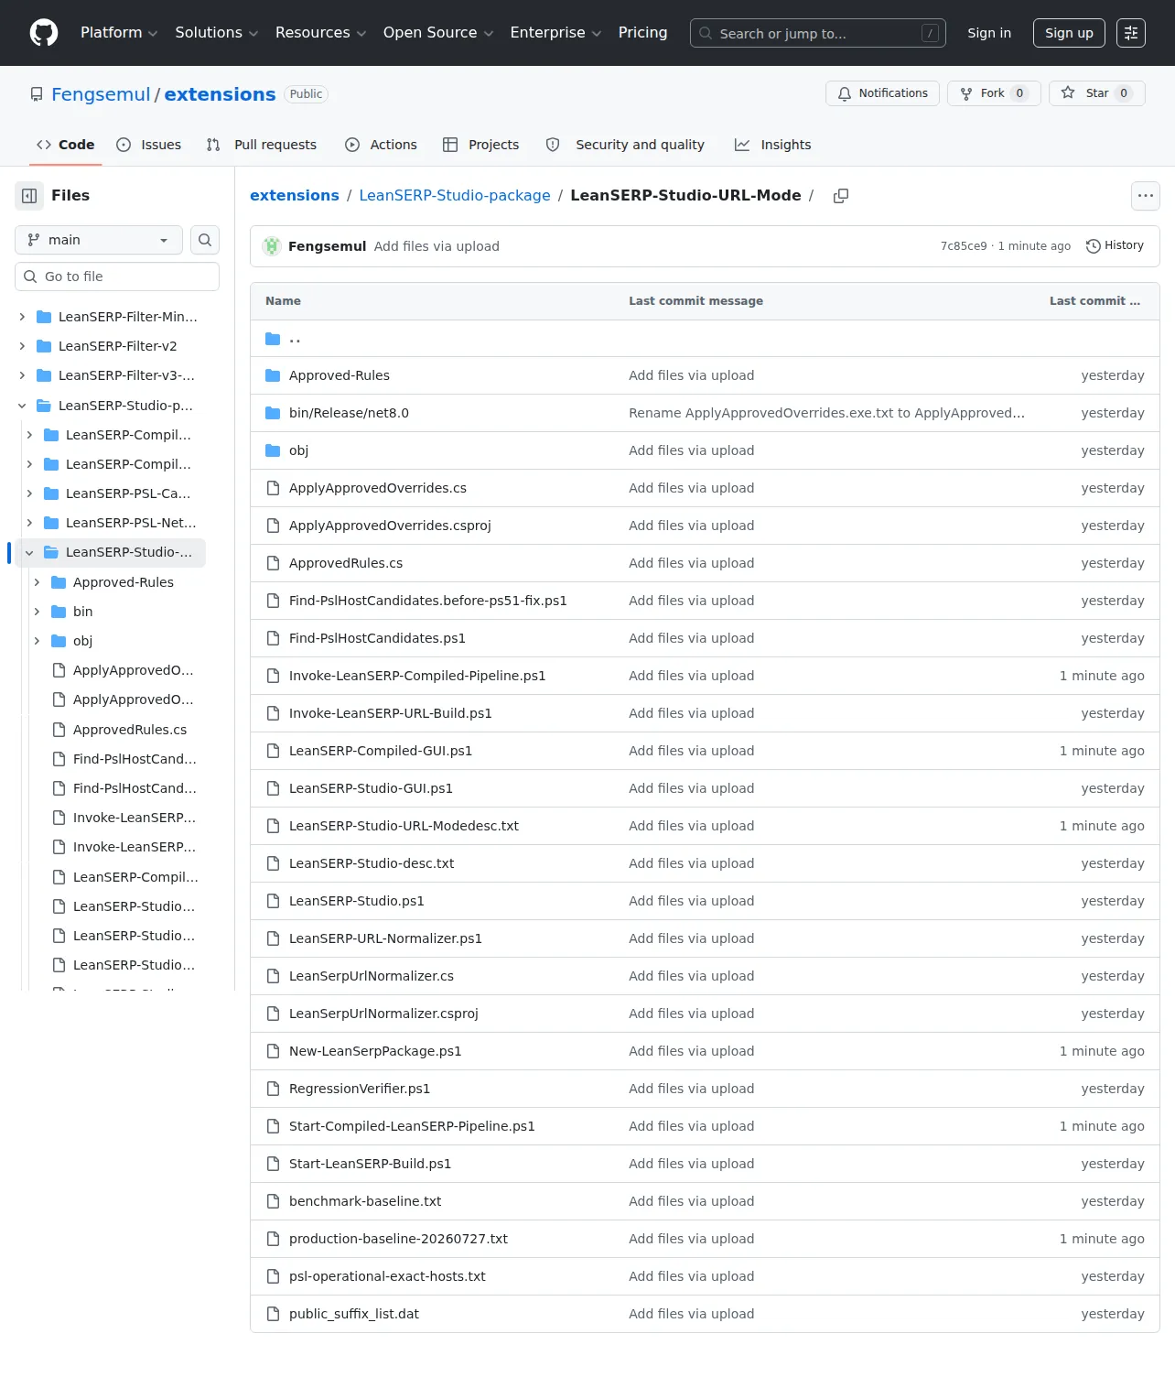Open production-baseline-20260727.txt file
1175x1377 pixels.
[x=398, y=1239]
